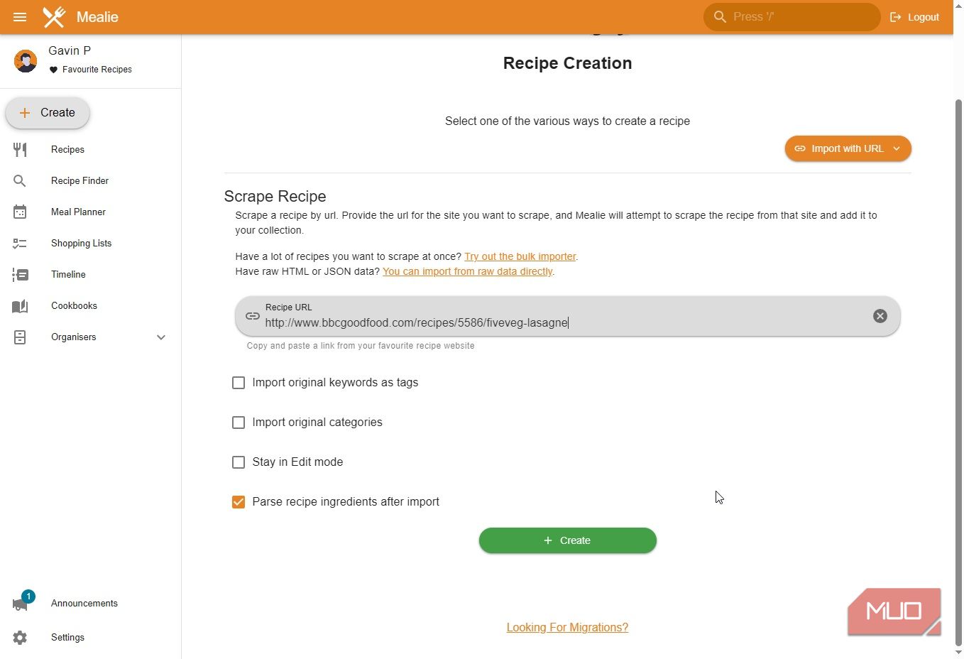Click the Recipes fork icon in sidebar
Image resolution: width=964 pixels, height=659 pixels.
(x=20, y=149)
